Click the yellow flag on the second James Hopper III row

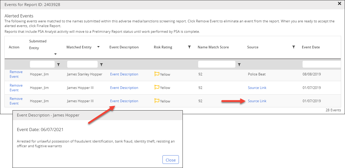pos(157,87)
